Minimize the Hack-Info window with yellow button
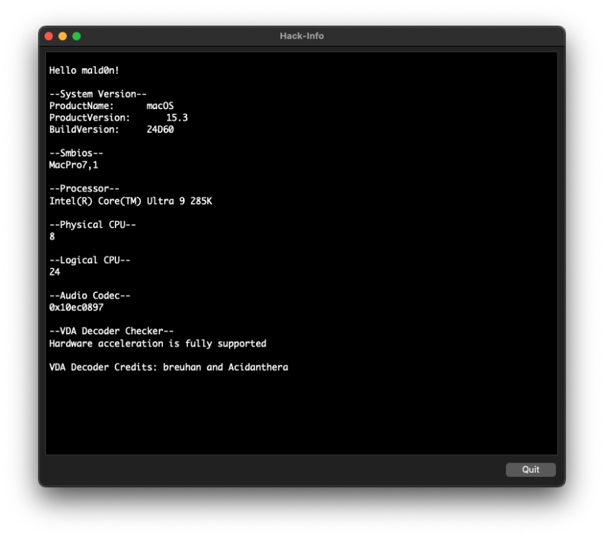The width and height of the screenshot is (604, 538). point(63,36)
